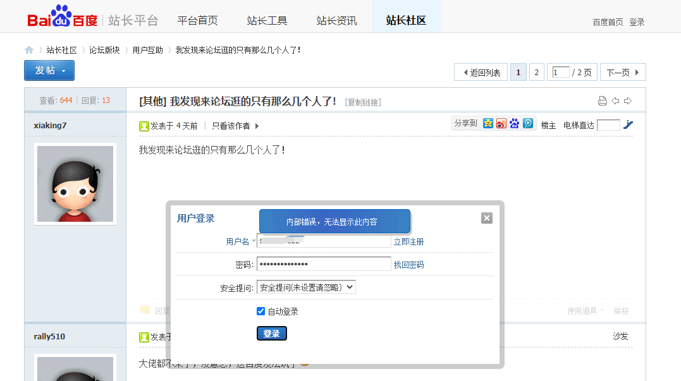Click username xiaking7
Viewport: 681px width, 381px height.
[50, 125]
